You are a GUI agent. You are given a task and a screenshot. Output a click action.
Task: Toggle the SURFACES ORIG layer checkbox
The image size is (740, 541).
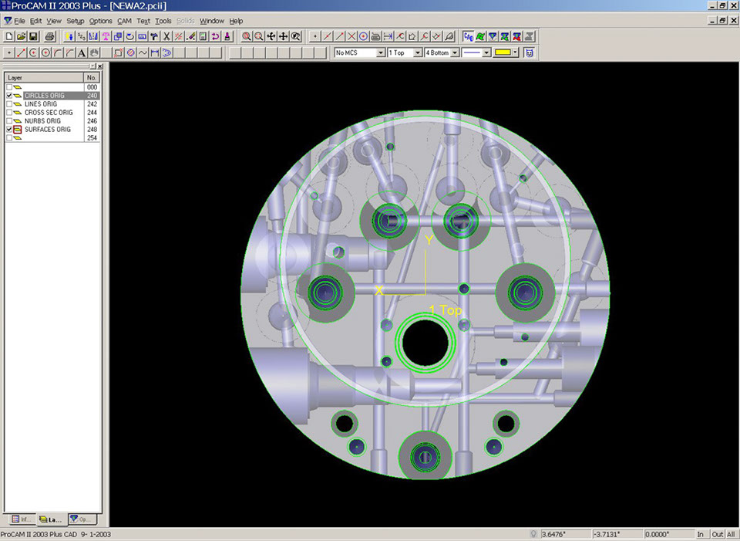click(9, 130)
